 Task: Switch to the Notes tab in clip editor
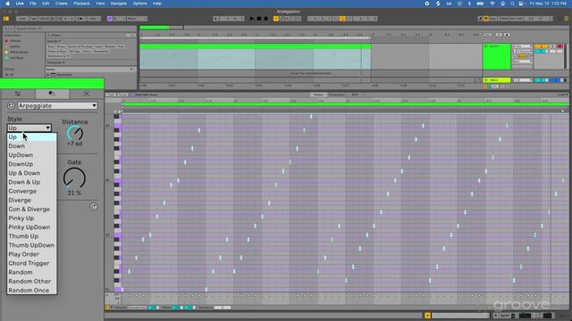318,95
